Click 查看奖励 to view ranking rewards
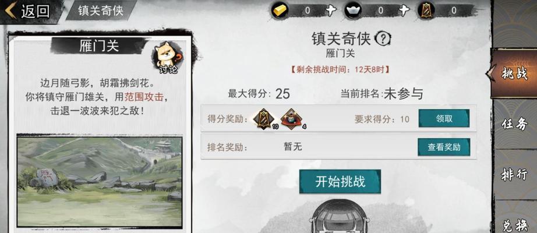Image resolution: width=537 pixels, height=233 pixels. (444, 147)
